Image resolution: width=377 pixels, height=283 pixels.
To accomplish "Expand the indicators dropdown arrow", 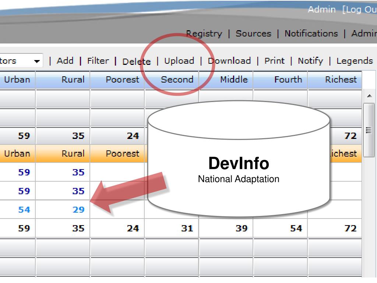I will [37, 61].
